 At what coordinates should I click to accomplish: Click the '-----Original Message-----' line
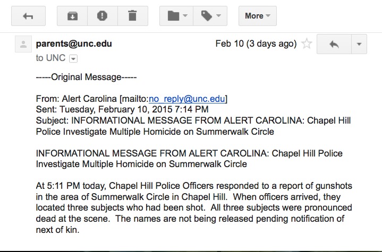coord(86,77)
